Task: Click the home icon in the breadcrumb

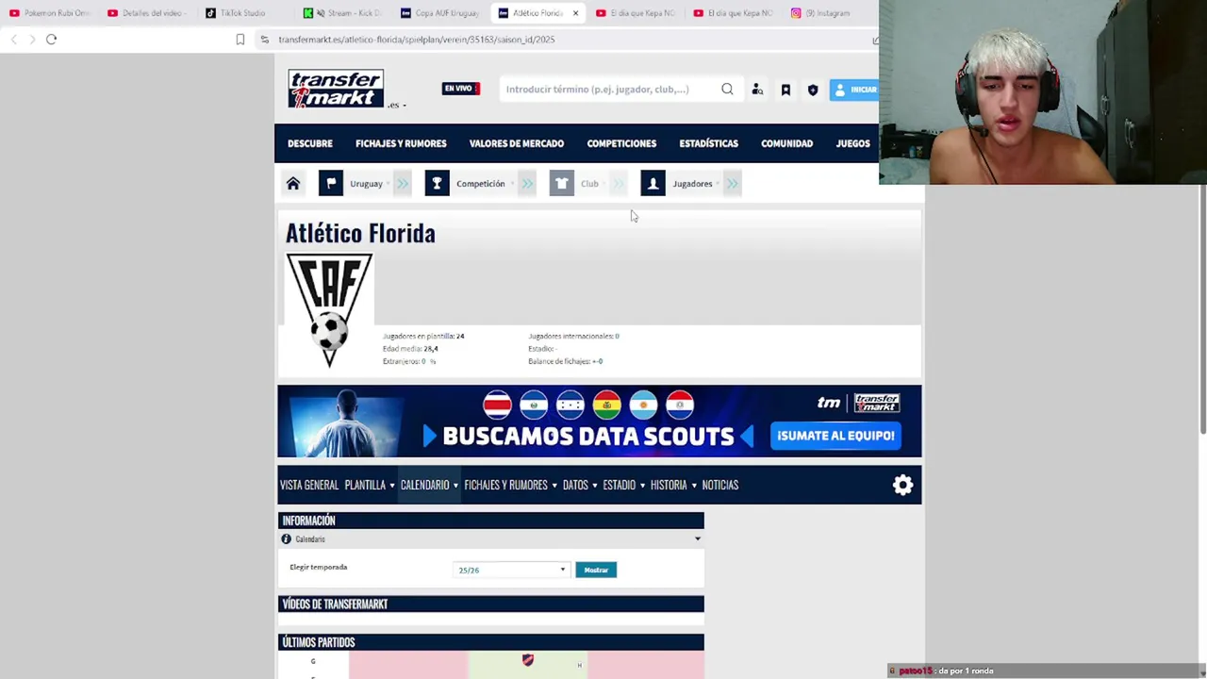Action: [x=293, y=184]
